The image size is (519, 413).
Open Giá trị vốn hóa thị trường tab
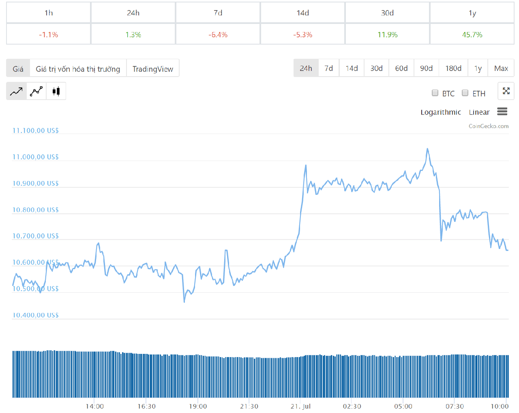[78, 68]
